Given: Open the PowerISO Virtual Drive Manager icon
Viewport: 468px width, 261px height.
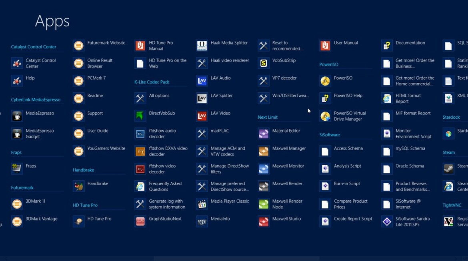Looking at the screenshot, I should [325, 116].
